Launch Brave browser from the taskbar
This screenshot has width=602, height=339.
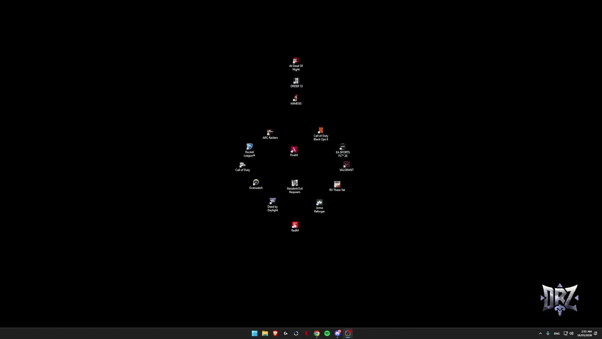click(x=275, y=333)
